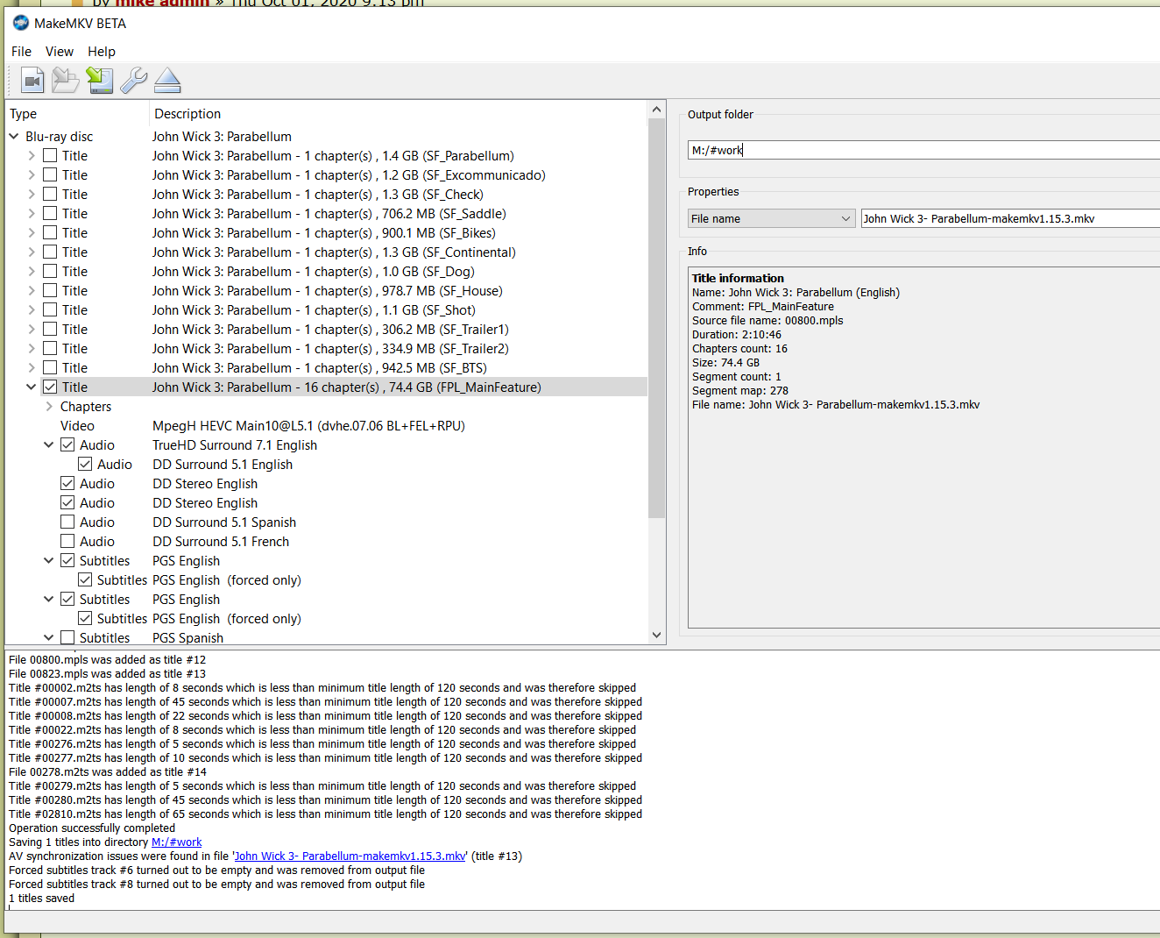Viewport: 1160px width, 938px height.
Task: Expand the Chapters node
Action: 49,407
